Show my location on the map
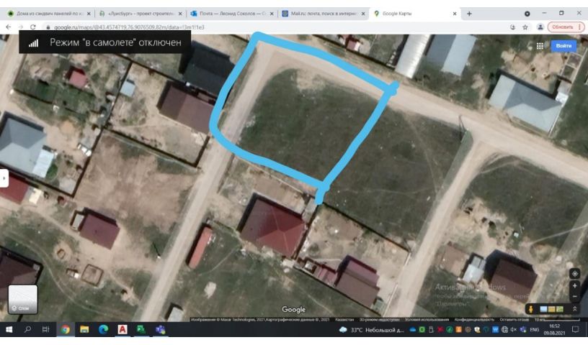 [x=574, y=273]
